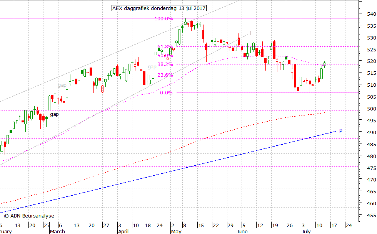Click the 'May' month label
Image resolution: width=377 pixels, height=234 pixels.
176,231
